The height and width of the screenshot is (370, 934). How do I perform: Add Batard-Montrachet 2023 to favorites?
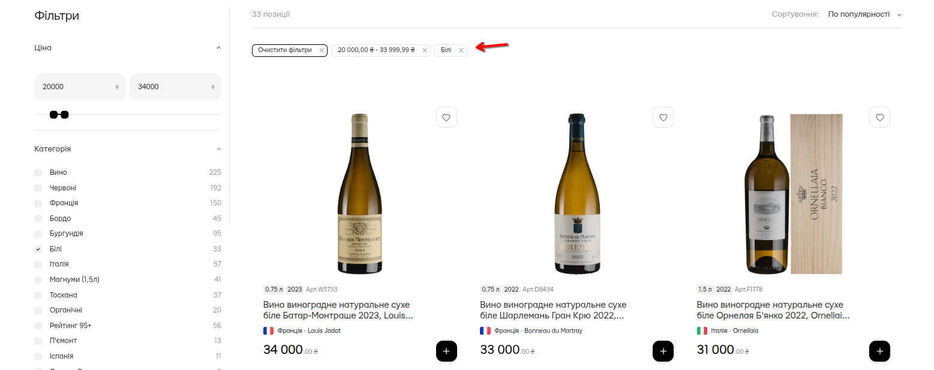[x=446, y=117]
